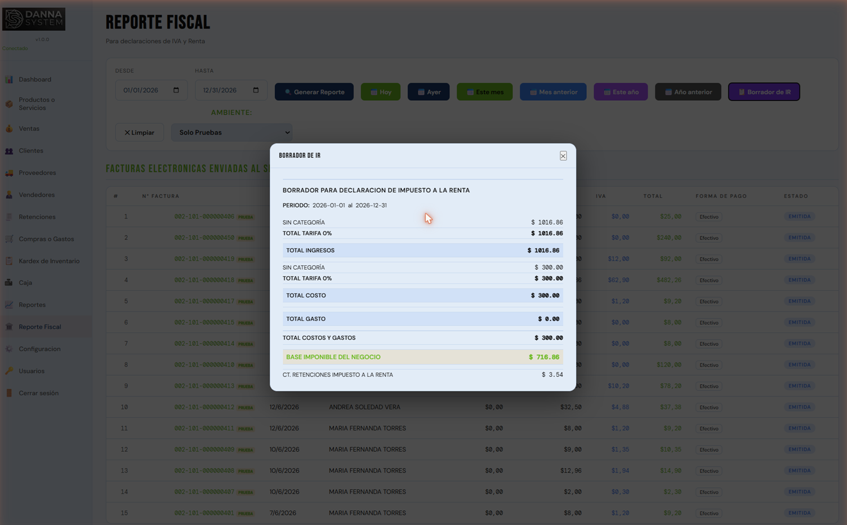The width and height of the screenshot is (847, 525).
Task: Click the Desde date input field
Action: [151, 90]
